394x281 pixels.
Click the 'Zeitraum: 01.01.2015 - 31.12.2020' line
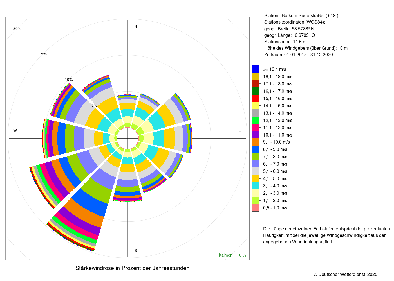tap(299, 55)
